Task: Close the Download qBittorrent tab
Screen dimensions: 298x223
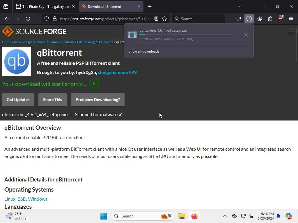Action: click(x=139, y=7)
